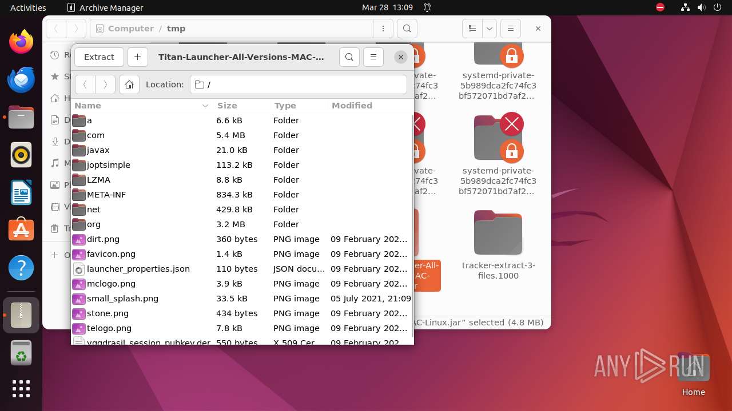The image size is (732, 411).
Task: Select folder 'a' in archive
Action: tap(241, 120)
